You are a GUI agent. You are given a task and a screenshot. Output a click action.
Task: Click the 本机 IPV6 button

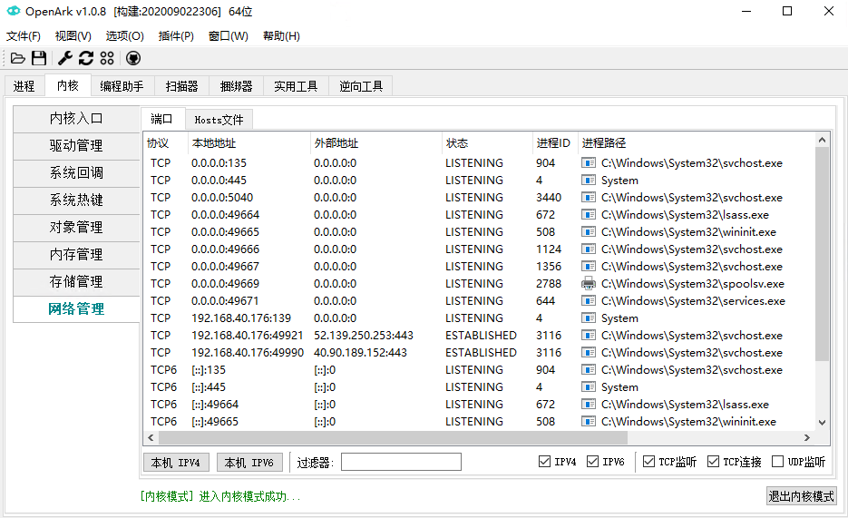pyautogui.click(x=249, y=463)
